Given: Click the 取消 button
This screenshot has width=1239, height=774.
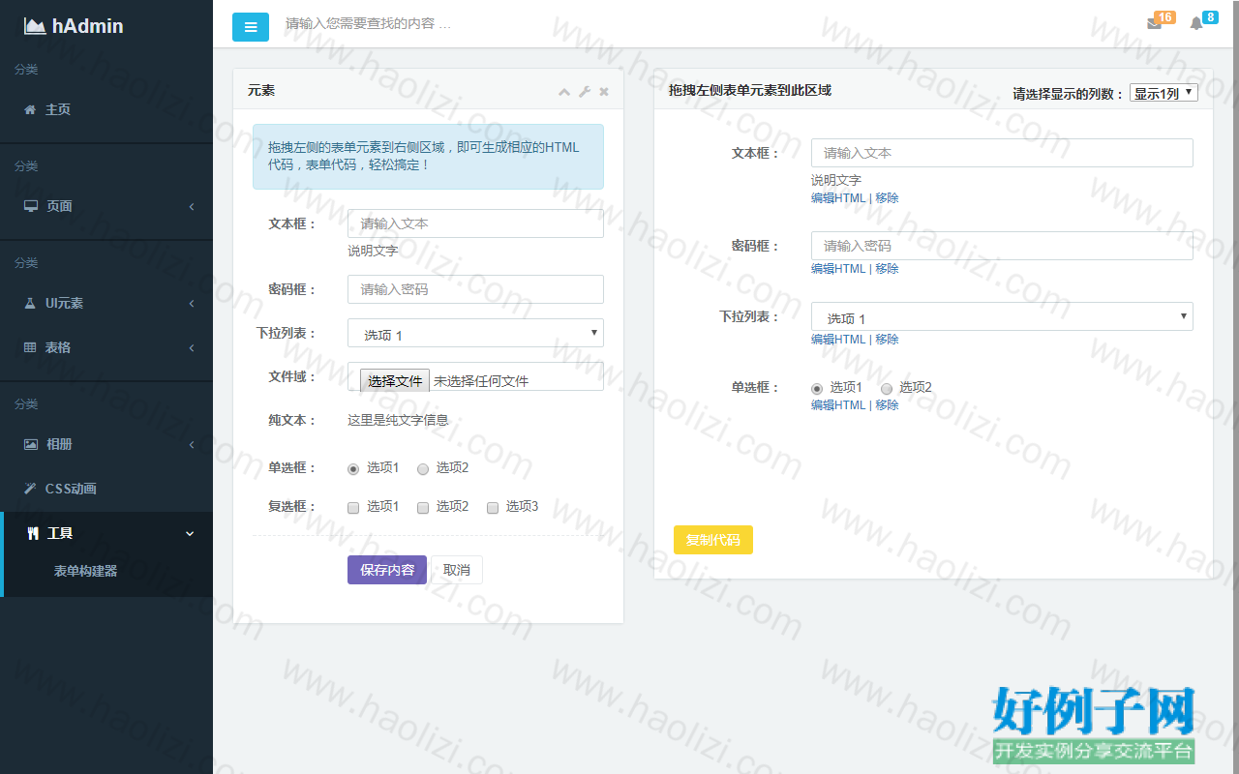Looking at the screenshot, I should coord(457,570).
